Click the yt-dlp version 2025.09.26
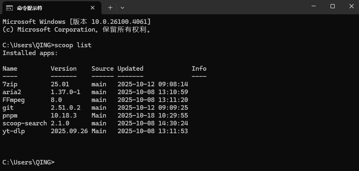The image size is (359, 171). (x=69, y=131)
